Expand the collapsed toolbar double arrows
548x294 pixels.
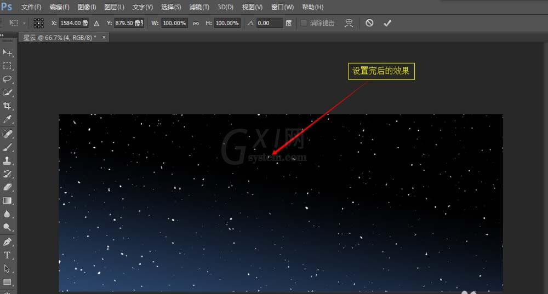pos(2,35)
